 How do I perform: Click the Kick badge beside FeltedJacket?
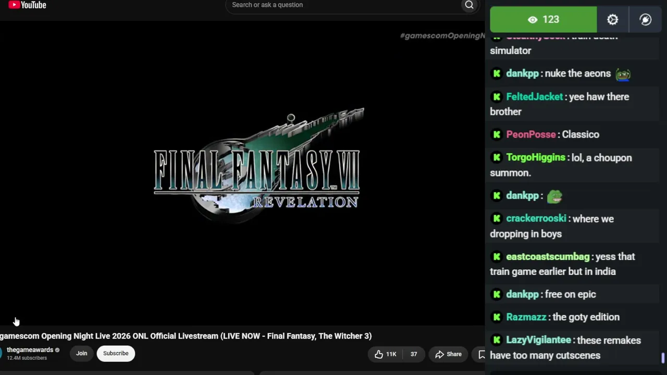pyautogui.click(x=497, y=97)
